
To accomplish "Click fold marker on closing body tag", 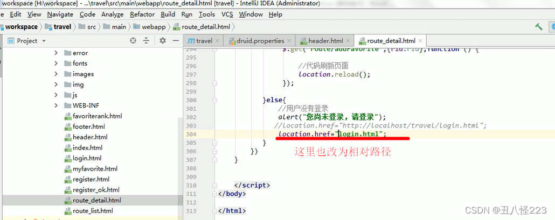I will [x=214, y=194].
